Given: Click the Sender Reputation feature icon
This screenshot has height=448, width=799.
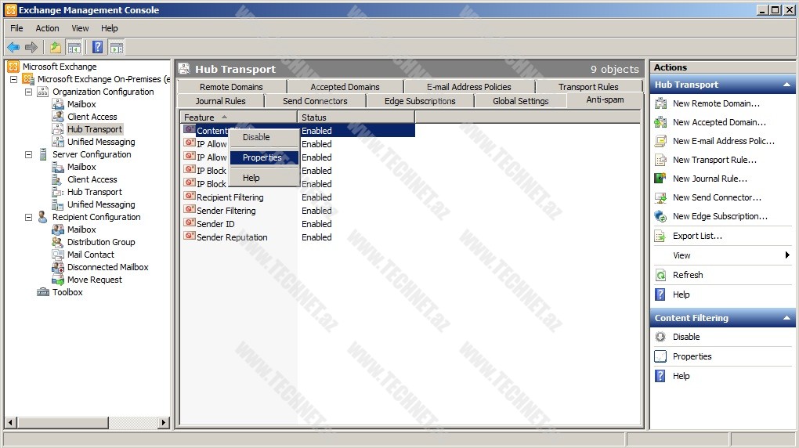Looking at the screenshot, I should coord(189,237).
